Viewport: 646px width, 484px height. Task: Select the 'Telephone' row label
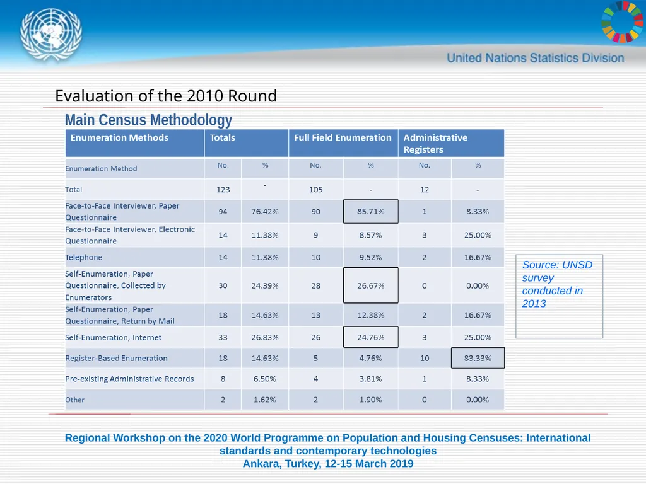click(84, 257)
